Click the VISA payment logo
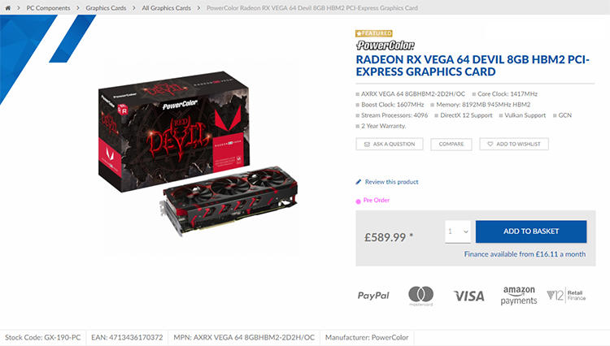Image resolution: width=610 pixels, height=346 pixels. click(469, 296)
